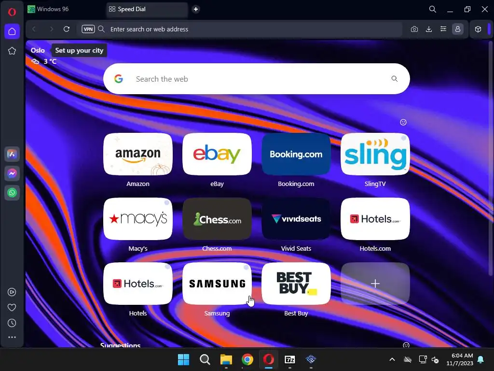Click the Google search magnifier button
The width and height of the screenshot is (494, 371).
(395, 79)
